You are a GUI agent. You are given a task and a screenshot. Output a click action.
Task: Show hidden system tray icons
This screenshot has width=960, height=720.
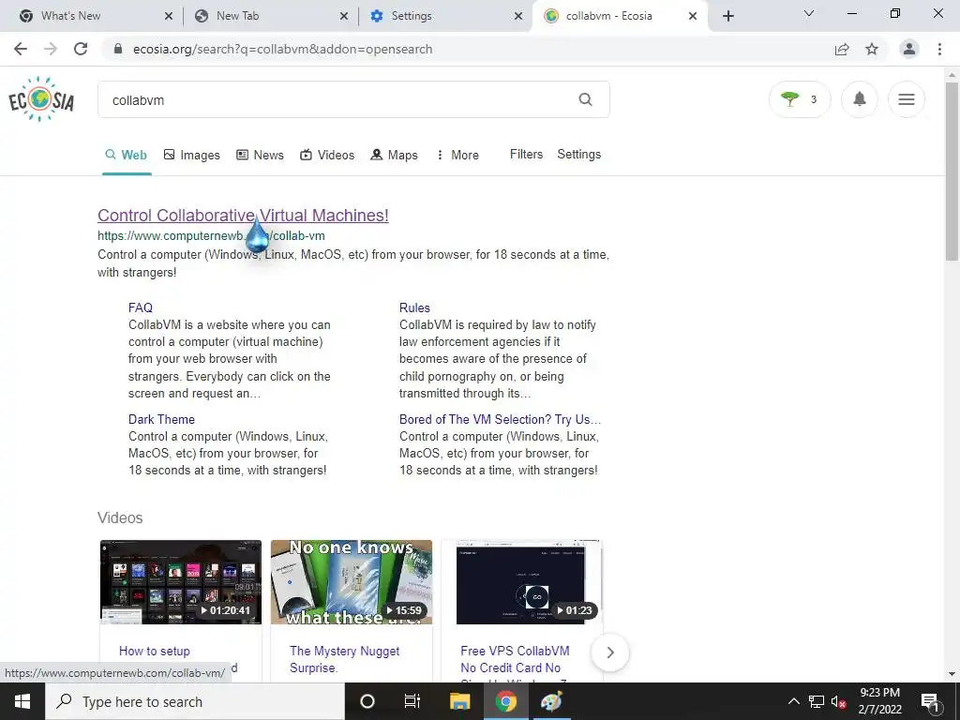pyautogui.click(x=793, y=701)
